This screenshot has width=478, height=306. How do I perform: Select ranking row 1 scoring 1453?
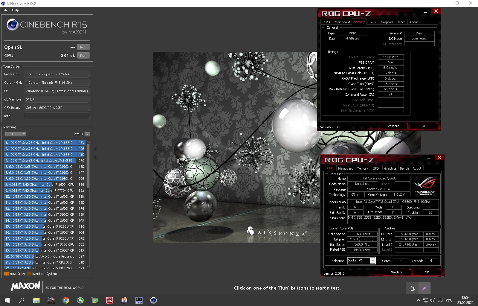coord(45,143)
